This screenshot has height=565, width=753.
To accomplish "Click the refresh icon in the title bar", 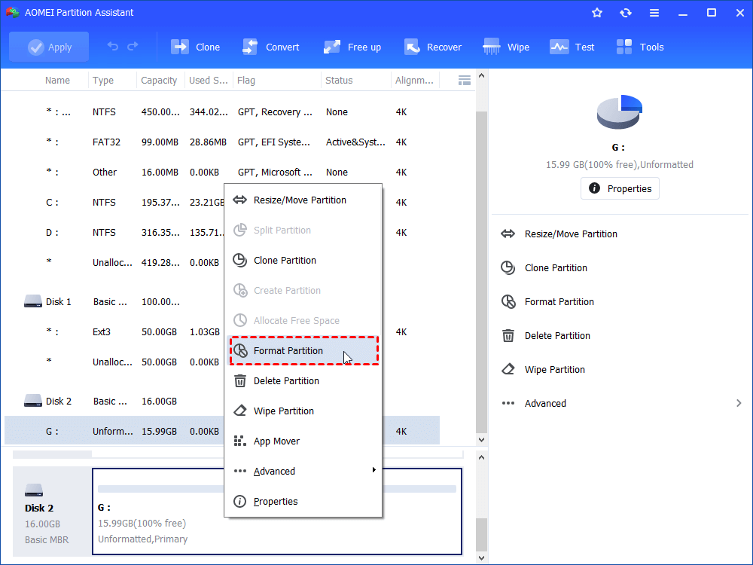I will pos(625,12).
